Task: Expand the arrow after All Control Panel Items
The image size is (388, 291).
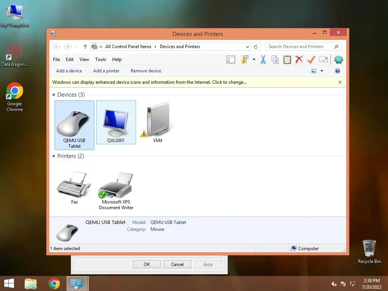Action: [156, 47]
